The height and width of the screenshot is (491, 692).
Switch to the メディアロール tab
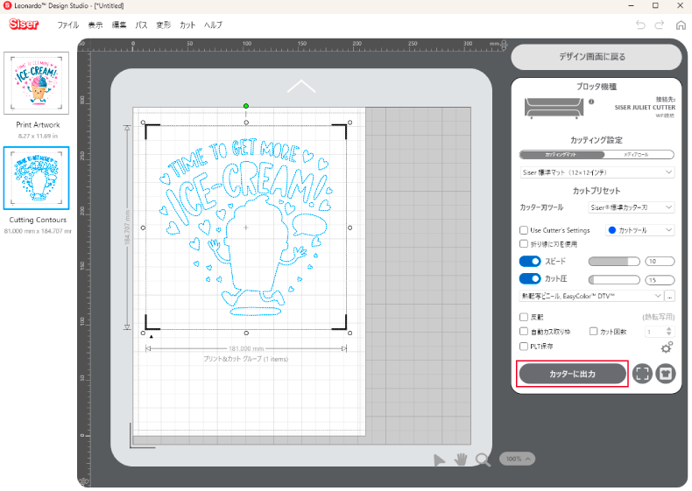click(638, 155)
